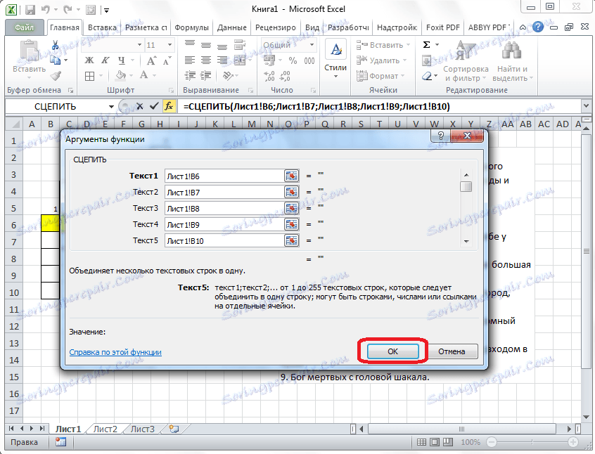The width and height of the screenshot is (595, 454).
Task: Expand the formula bar
Action: point(586,107)
